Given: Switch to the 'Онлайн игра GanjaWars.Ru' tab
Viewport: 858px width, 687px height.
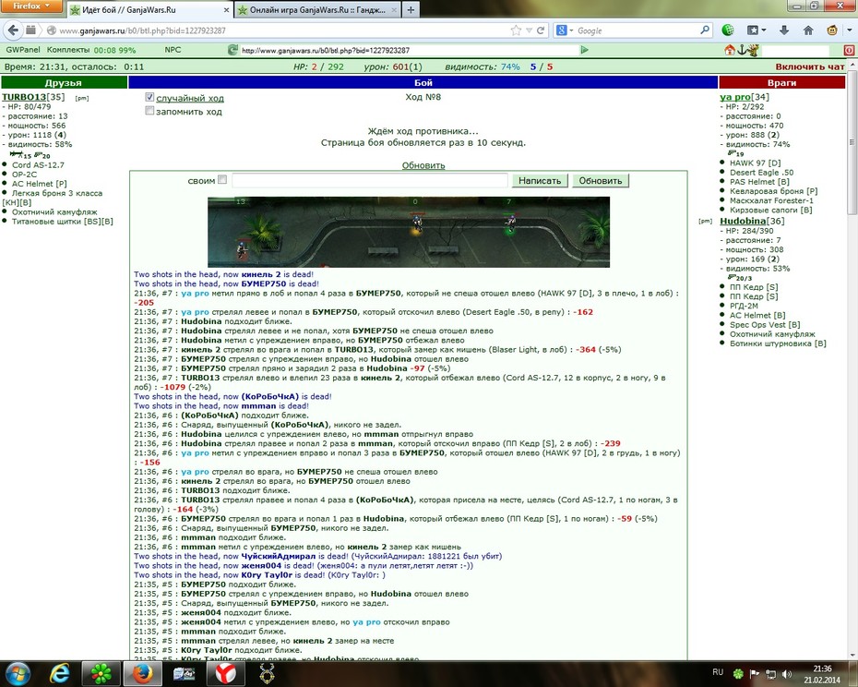Looking at the screenshot, I should tap(316, 10).
